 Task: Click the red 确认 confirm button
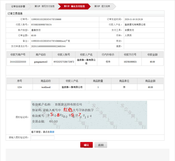tap(86, 145)
